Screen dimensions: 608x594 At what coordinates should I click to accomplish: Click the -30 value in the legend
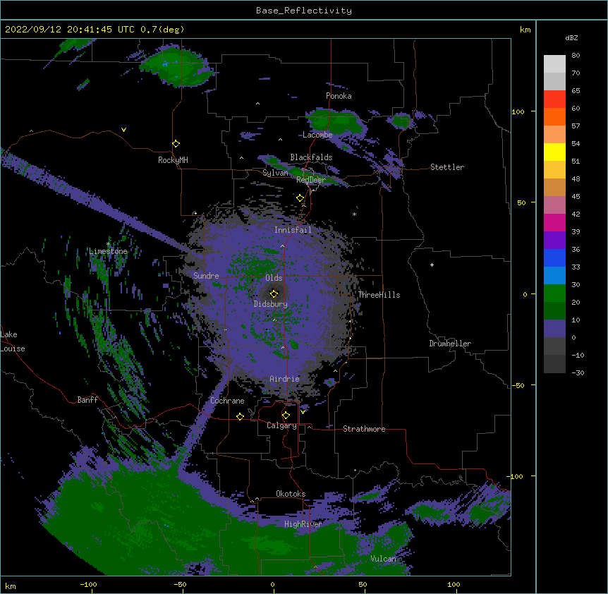tap(578, 372)
